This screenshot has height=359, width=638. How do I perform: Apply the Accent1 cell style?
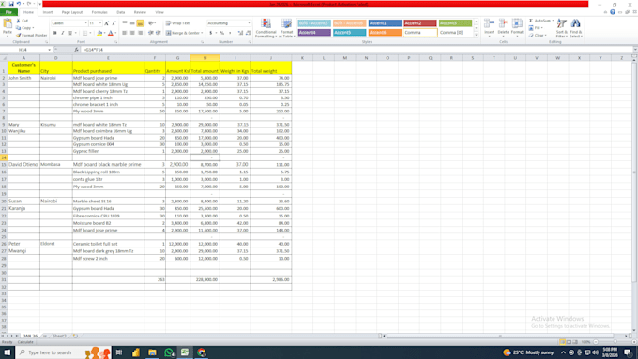(385, 23)
